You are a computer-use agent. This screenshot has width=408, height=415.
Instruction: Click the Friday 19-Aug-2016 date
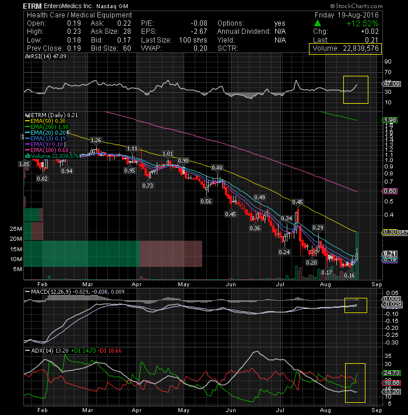tap(347, 15)
